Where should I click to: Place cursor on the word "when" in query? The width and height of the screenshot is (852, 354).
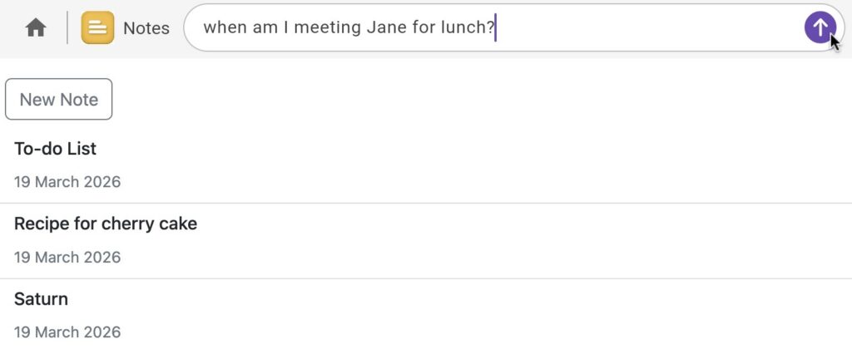tap(225, 28)
